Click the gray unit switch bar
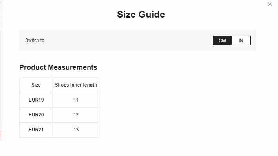The width and height of the screenshot is (278, 156). coord(137,40)
